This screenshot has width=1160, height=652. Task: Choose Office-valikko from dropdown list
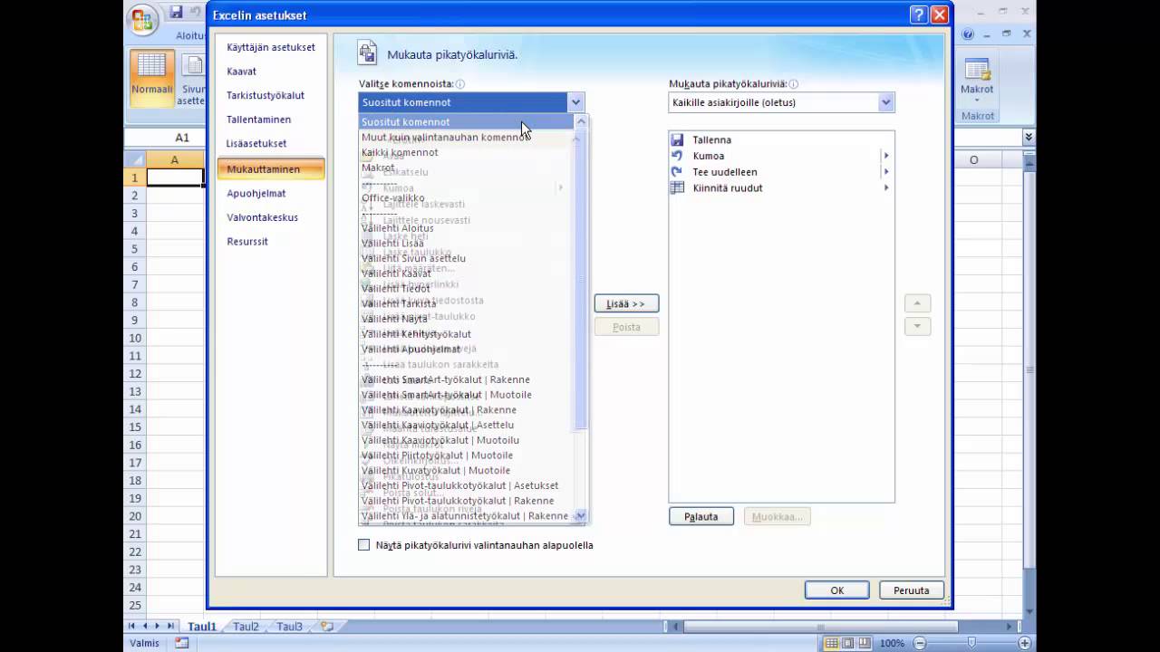click(x=467, y=197)
